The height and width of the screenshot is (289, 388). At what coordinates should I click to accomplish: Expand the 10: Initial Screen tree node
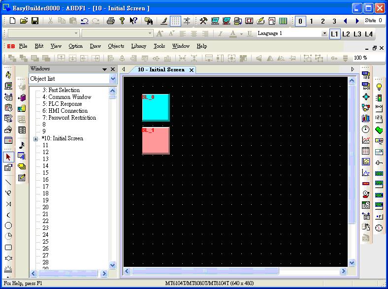click(x=36, y=139)
